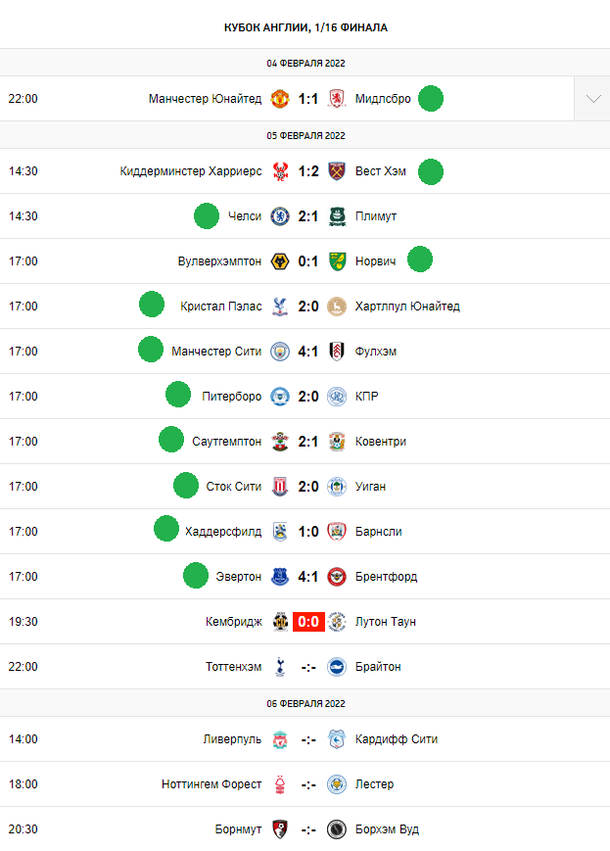This screenshot has height=851, width=610.
Task: Click the Chelsea club crest
Action: click(280, 216)
